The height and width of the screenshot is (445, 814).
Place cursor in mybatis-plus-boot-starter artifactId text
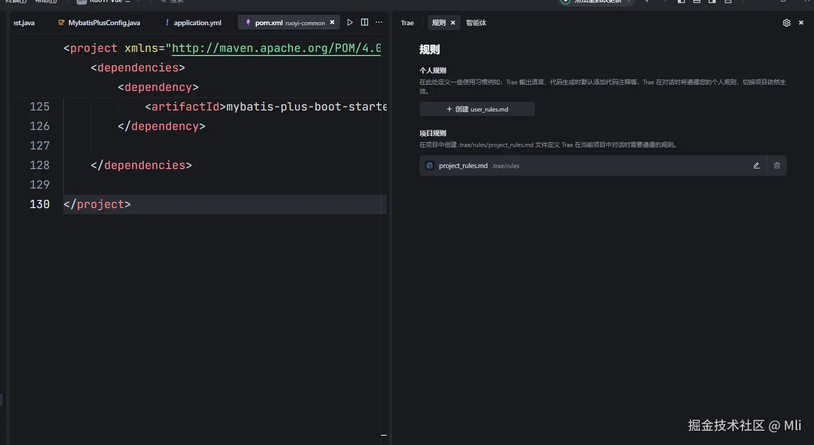[x=306, y=106]
